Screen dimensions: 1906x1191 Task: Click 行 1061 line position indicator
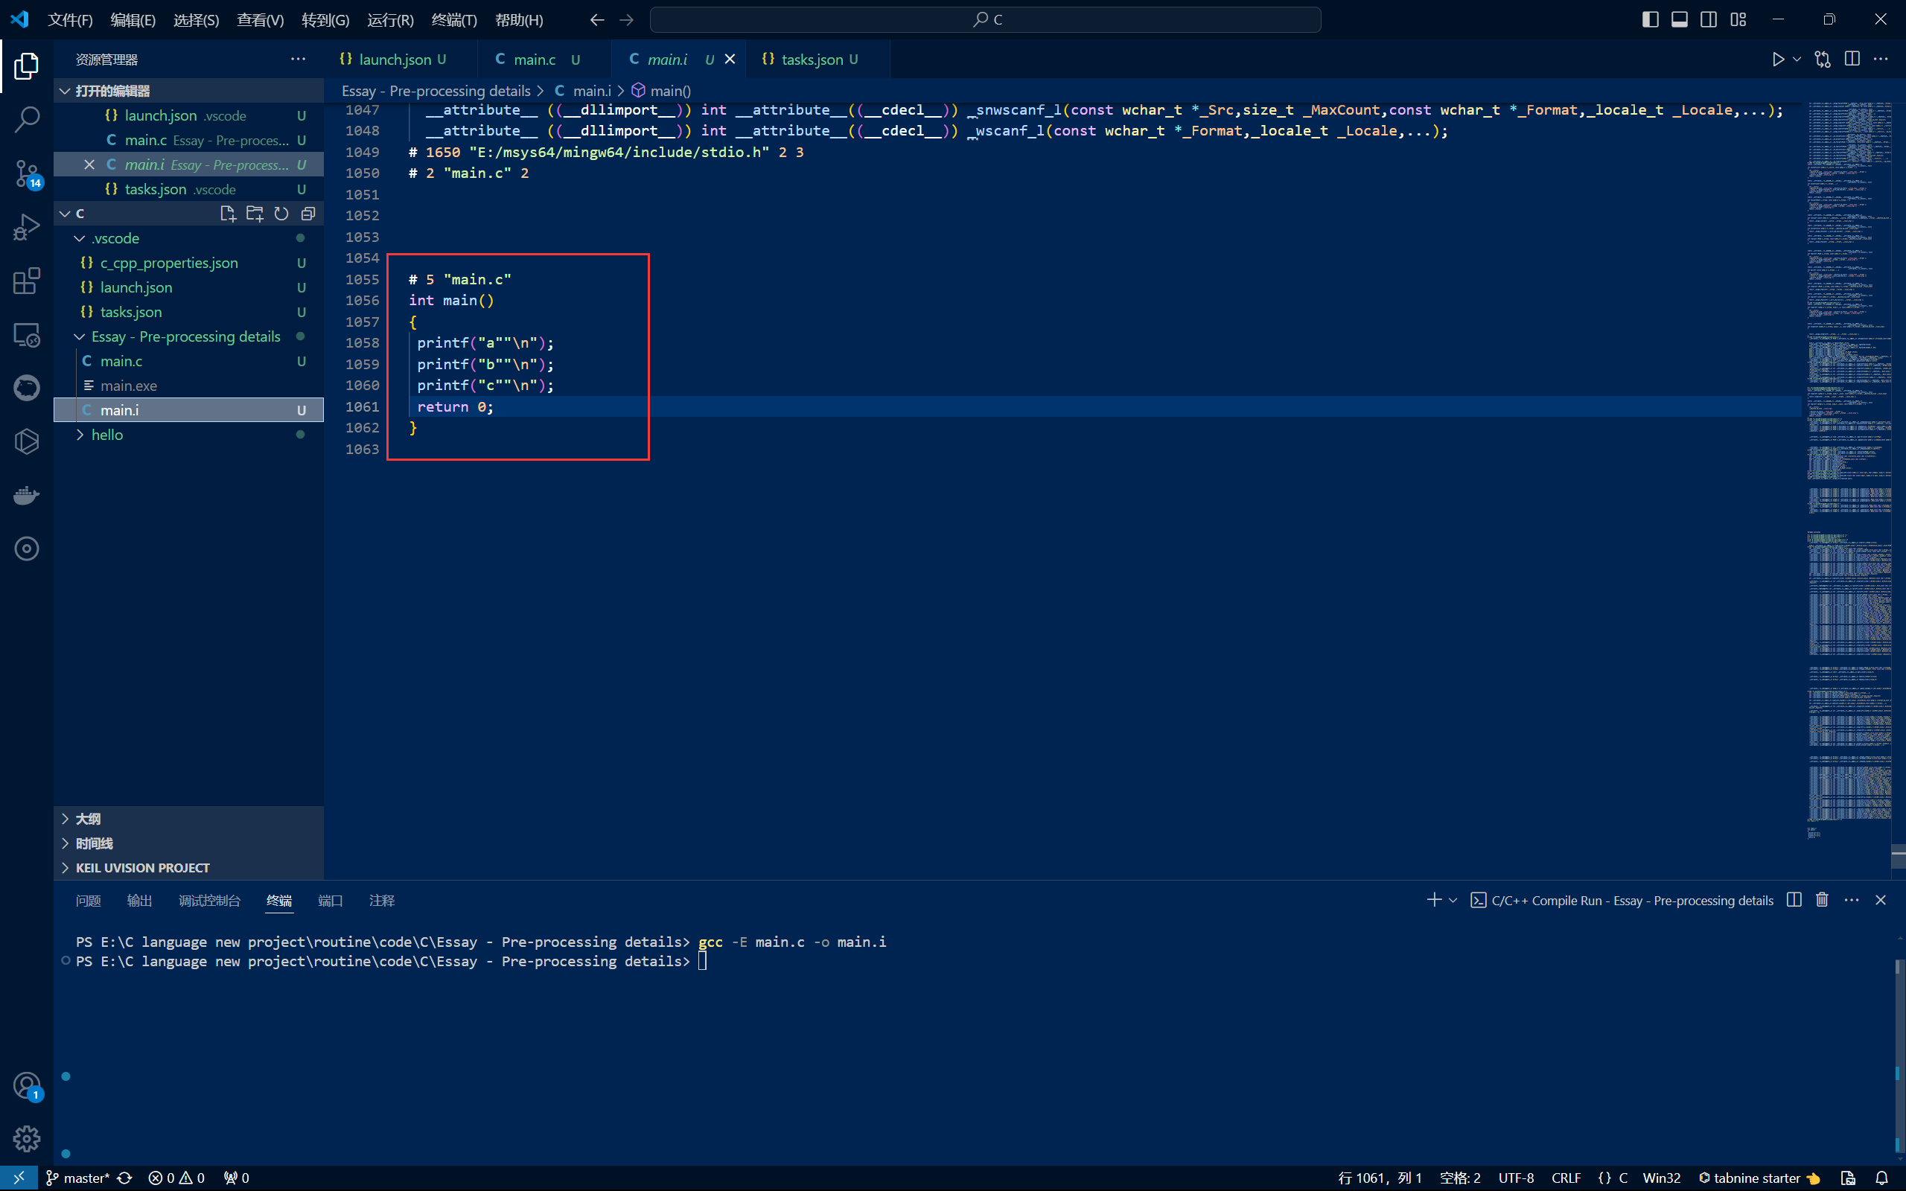1380,1178
